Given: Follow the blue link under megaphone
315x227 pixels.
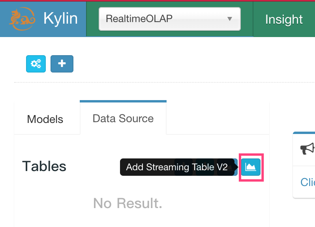Looking at the screenshot, I should pos(307,182).
